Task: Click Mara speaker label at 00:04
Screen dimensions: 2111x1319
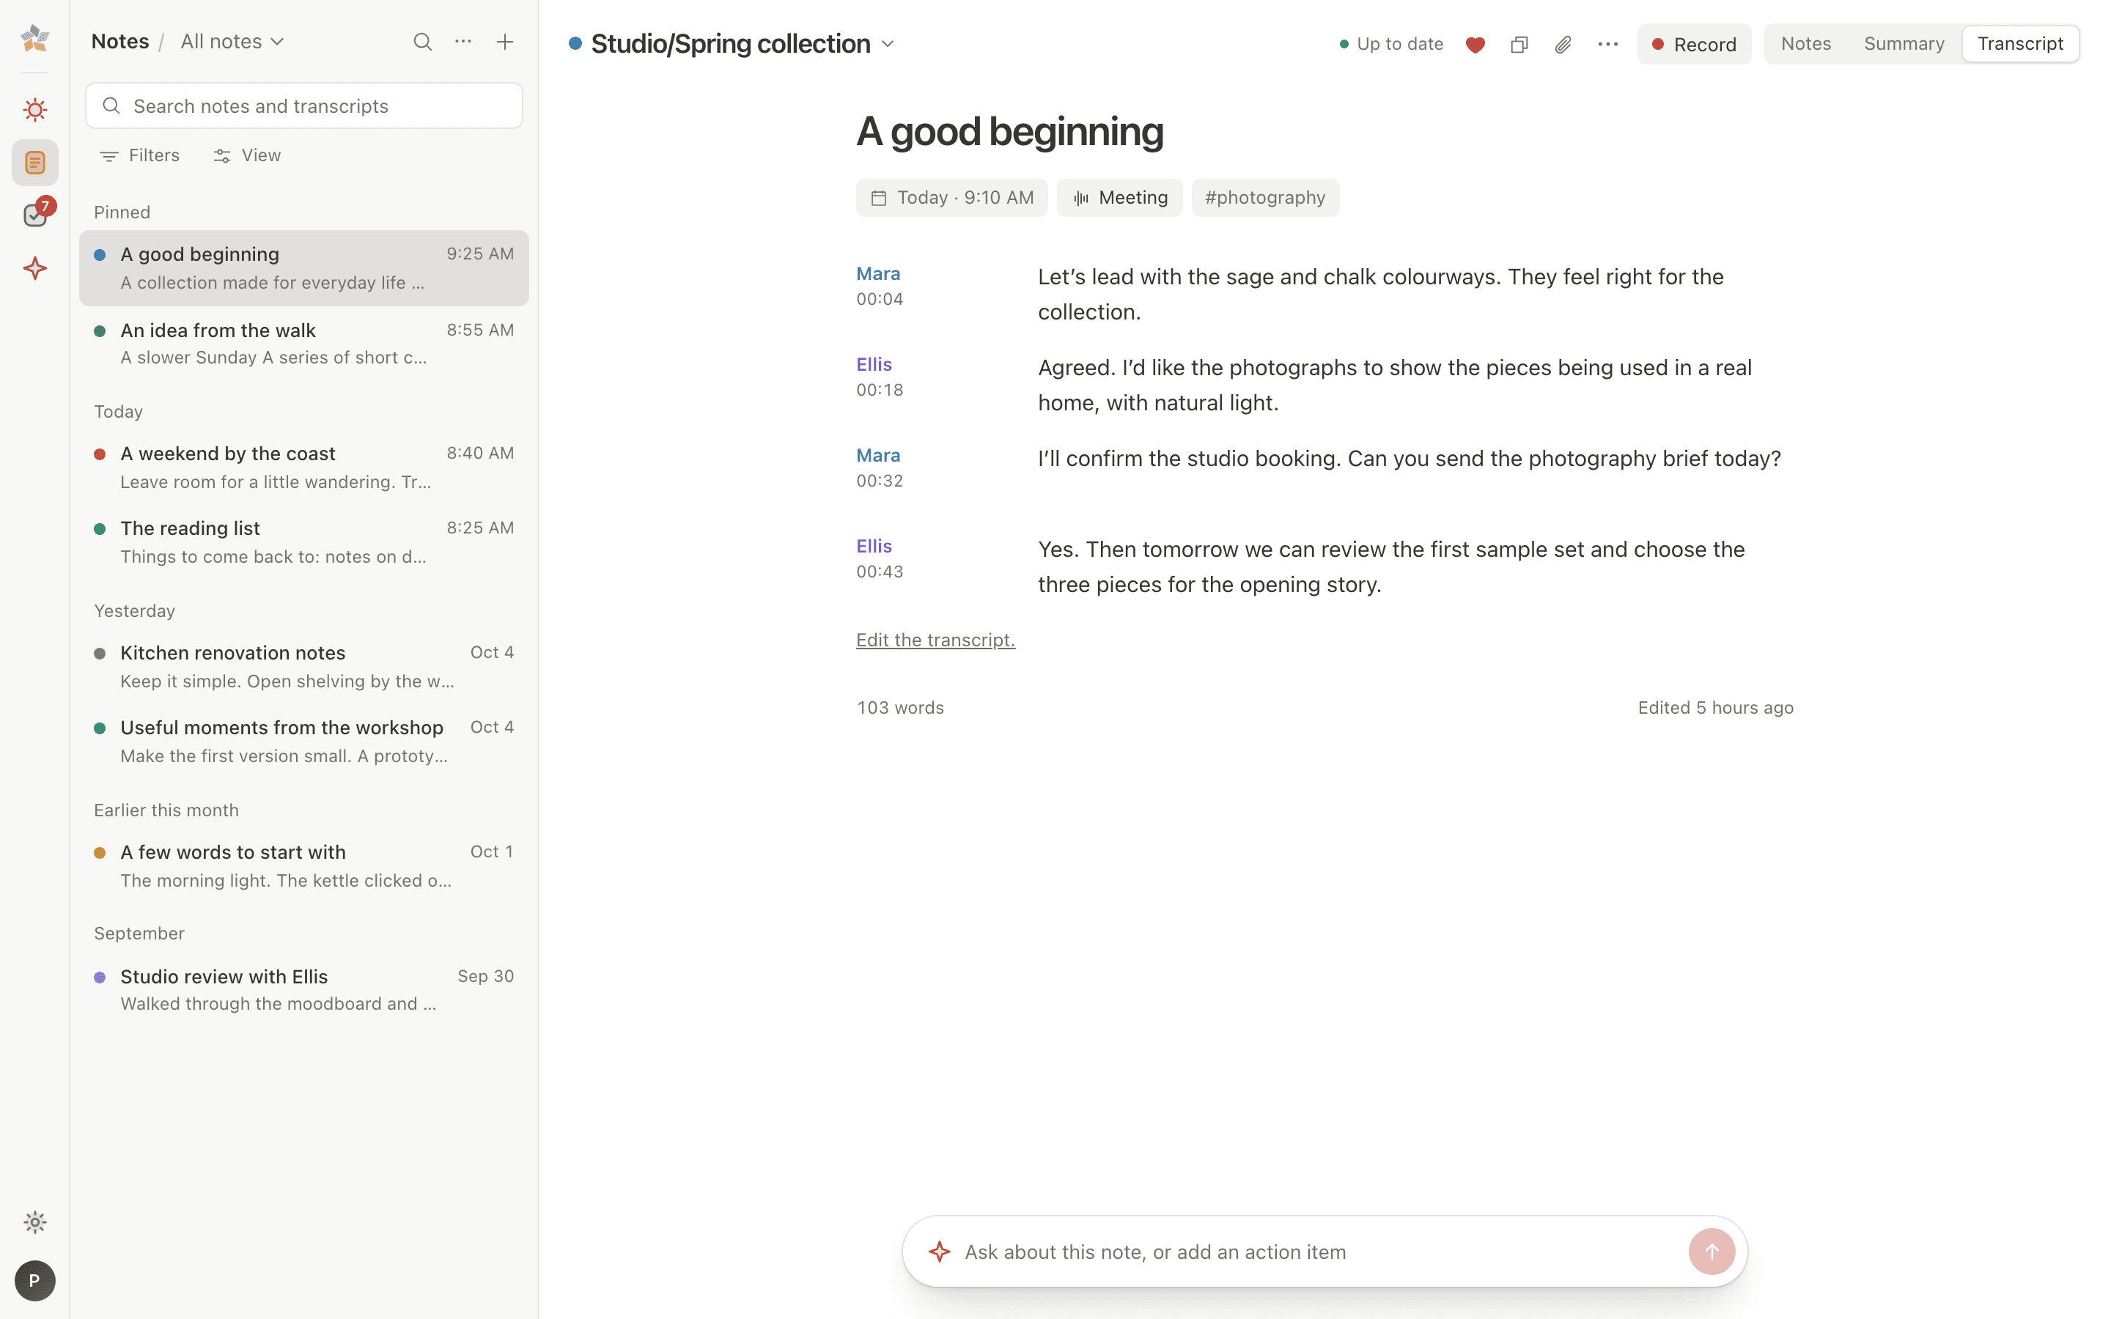Action: click(877, 274)
